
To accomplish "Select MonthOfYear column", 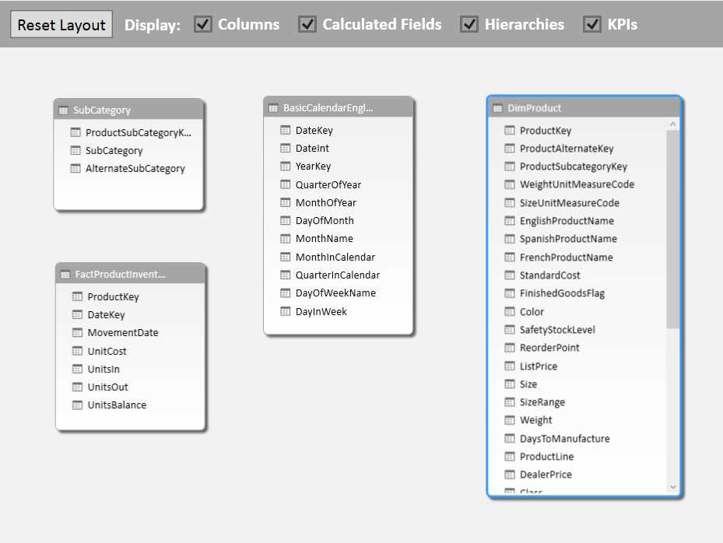I will [x=326, y=202].
